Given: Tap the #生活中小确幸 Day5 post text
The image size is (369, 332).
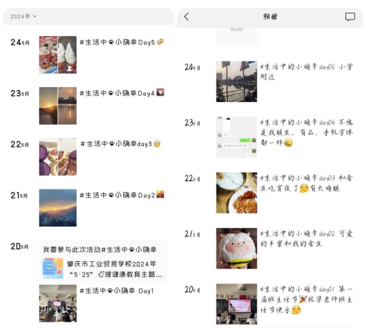Looking at the screenshot, I should coord(122,42).
